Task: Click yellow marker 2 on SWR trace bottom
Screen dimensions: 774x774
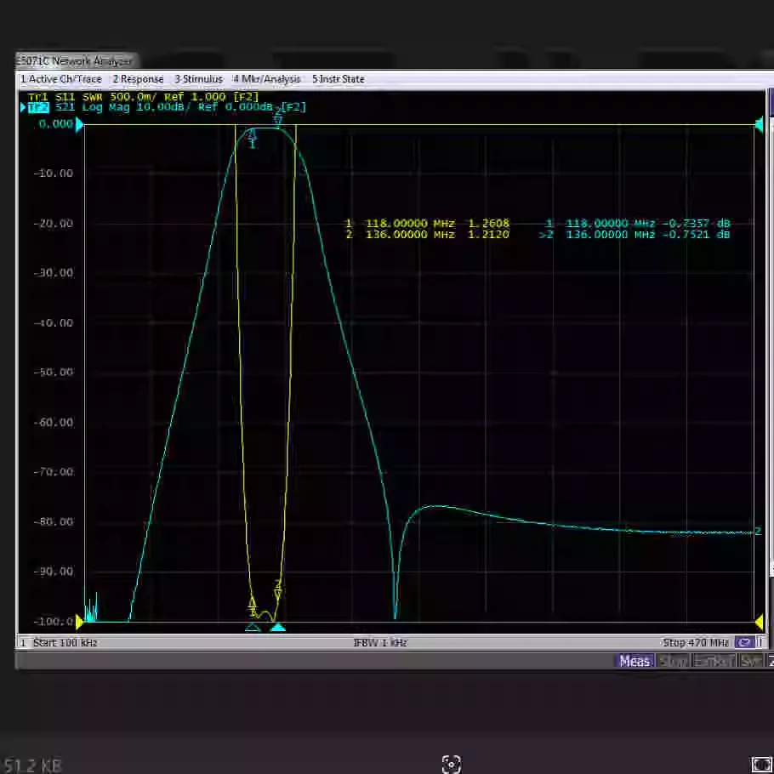Action: [x=278, y=590]
